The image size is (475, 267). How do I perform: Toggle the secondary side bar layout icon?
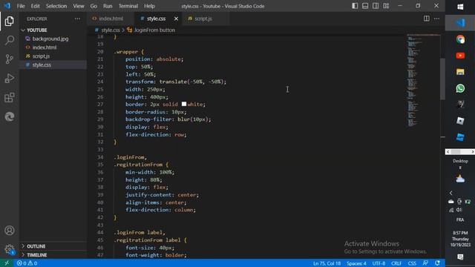pos(376,6)
